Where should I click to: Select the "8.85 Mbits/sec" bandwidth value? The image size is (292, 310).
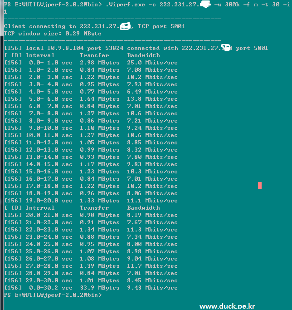tap(152, 143)
